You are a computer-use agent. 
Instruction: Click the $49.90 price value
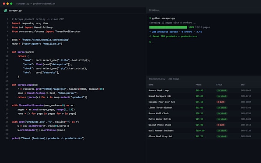coord(199,91)
